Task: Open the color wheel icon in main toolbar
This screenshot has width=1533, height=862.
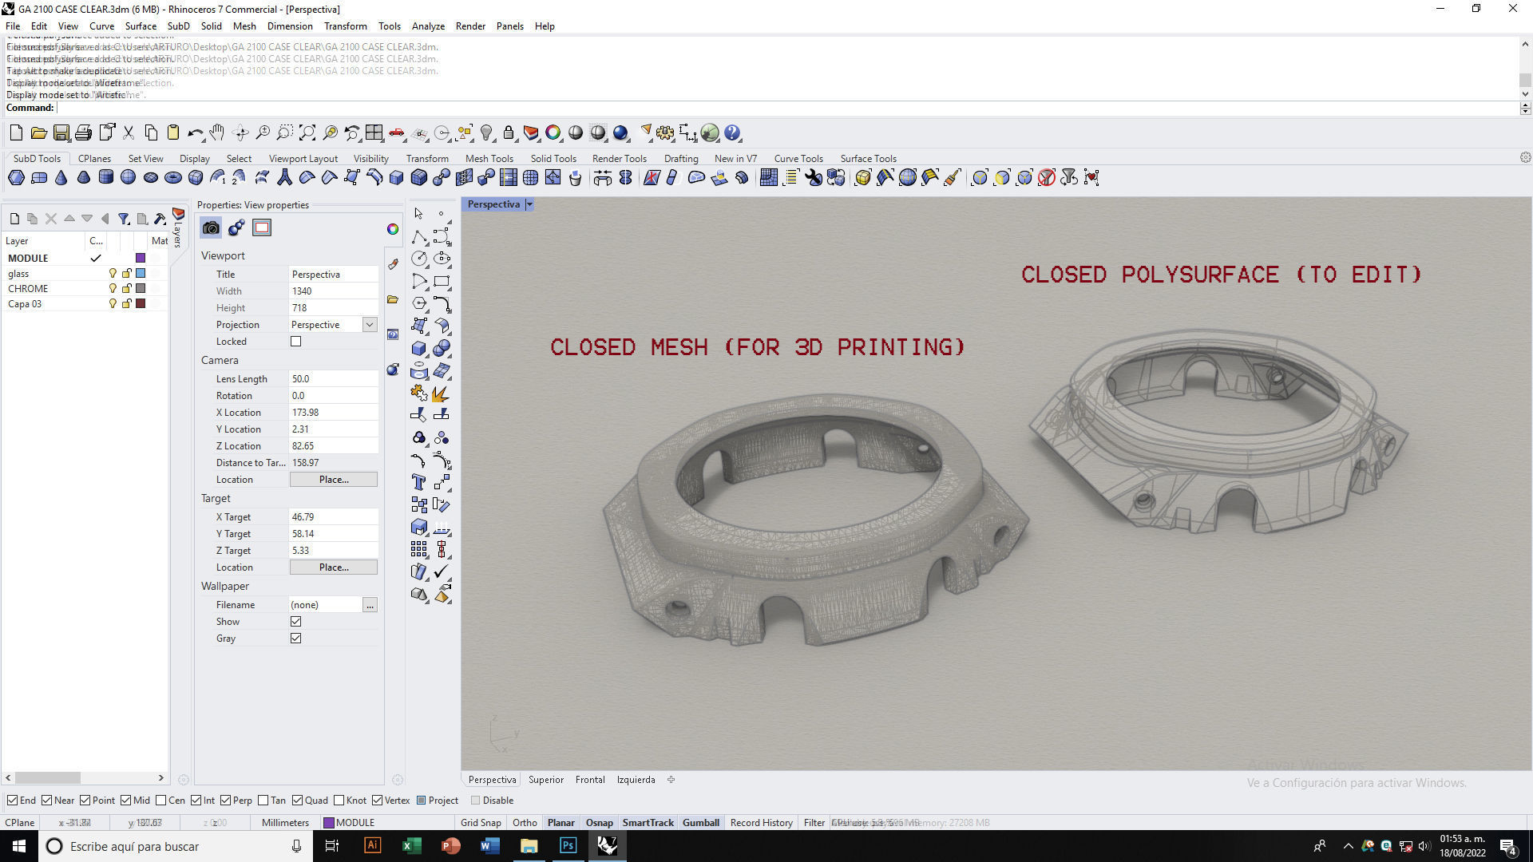Action: 553,132
